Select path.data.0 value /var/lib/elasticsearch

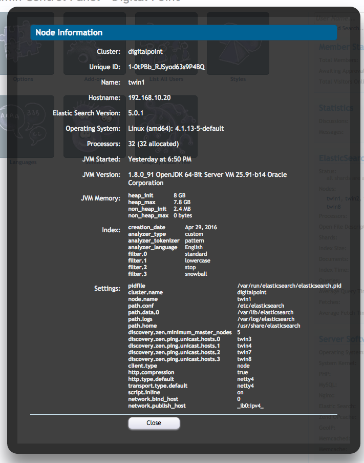click(x=265, y=312)
